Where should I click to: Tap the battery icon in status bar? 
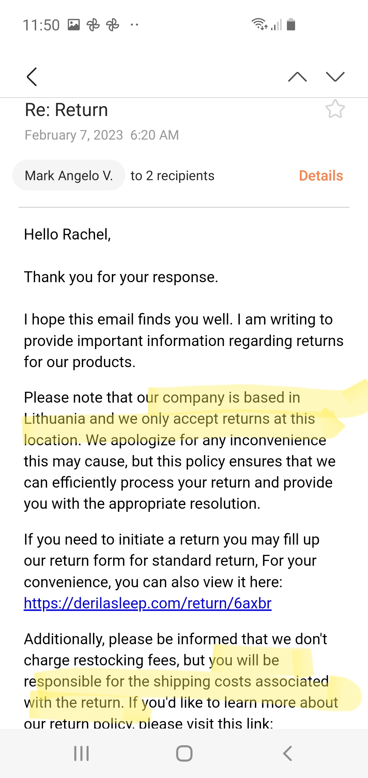click(x=291, y=24)
